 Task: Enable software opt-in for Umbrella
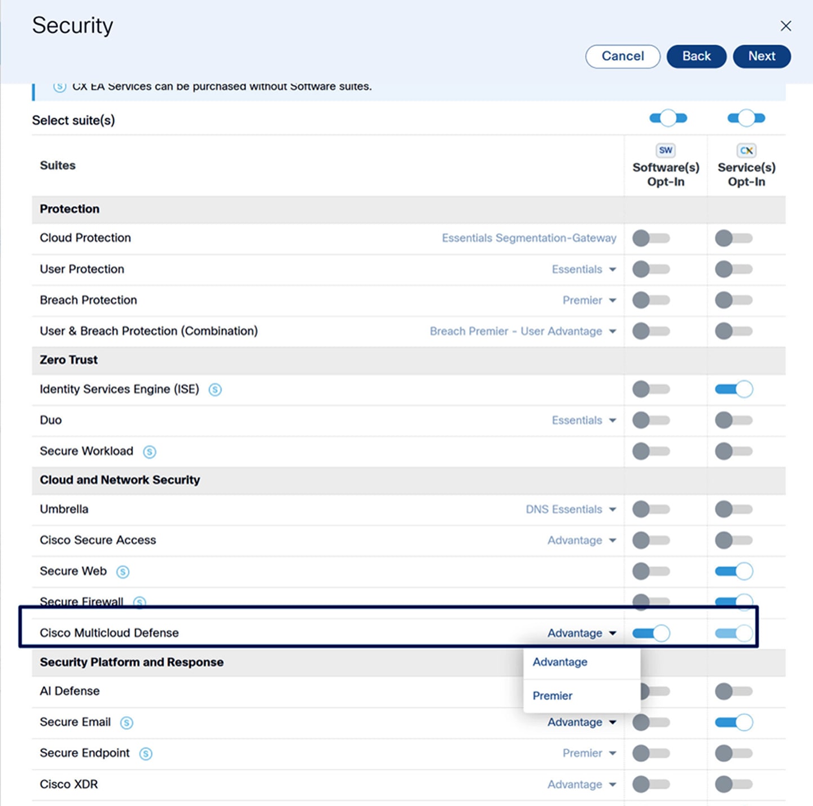651,509
